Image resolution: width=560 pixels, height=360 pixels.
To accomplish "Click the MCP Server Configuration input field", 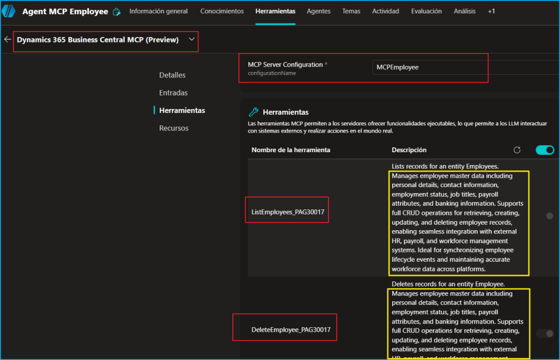I will point(429,67).
